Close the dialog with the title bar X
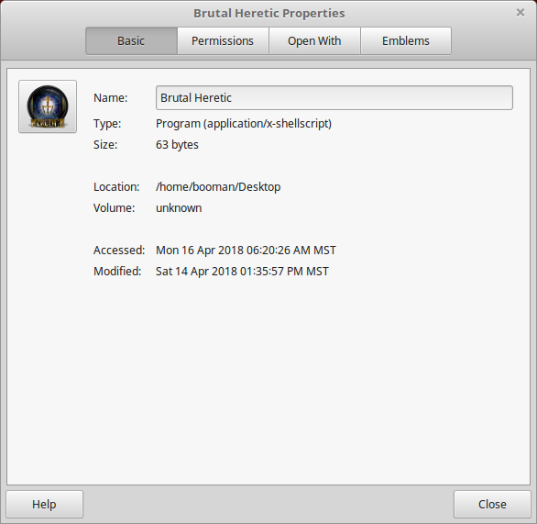Viewport: 537px width, 524px height. click(521, 13)
